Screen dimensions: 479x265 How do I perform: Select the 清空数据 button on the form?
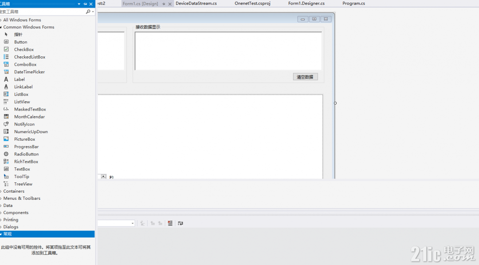pyautogui.click(x=305, y=77)
